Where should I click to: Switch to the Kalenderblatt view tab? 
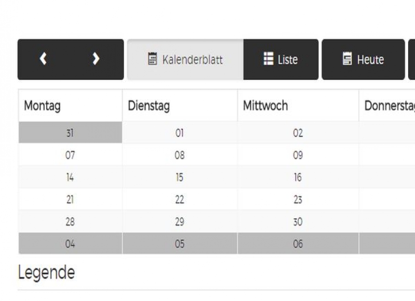click(x=185, y=60)
